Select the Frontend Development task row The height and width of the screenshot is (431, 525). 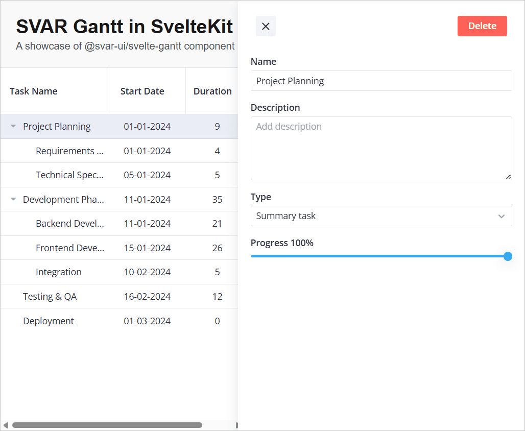(69, 248)
